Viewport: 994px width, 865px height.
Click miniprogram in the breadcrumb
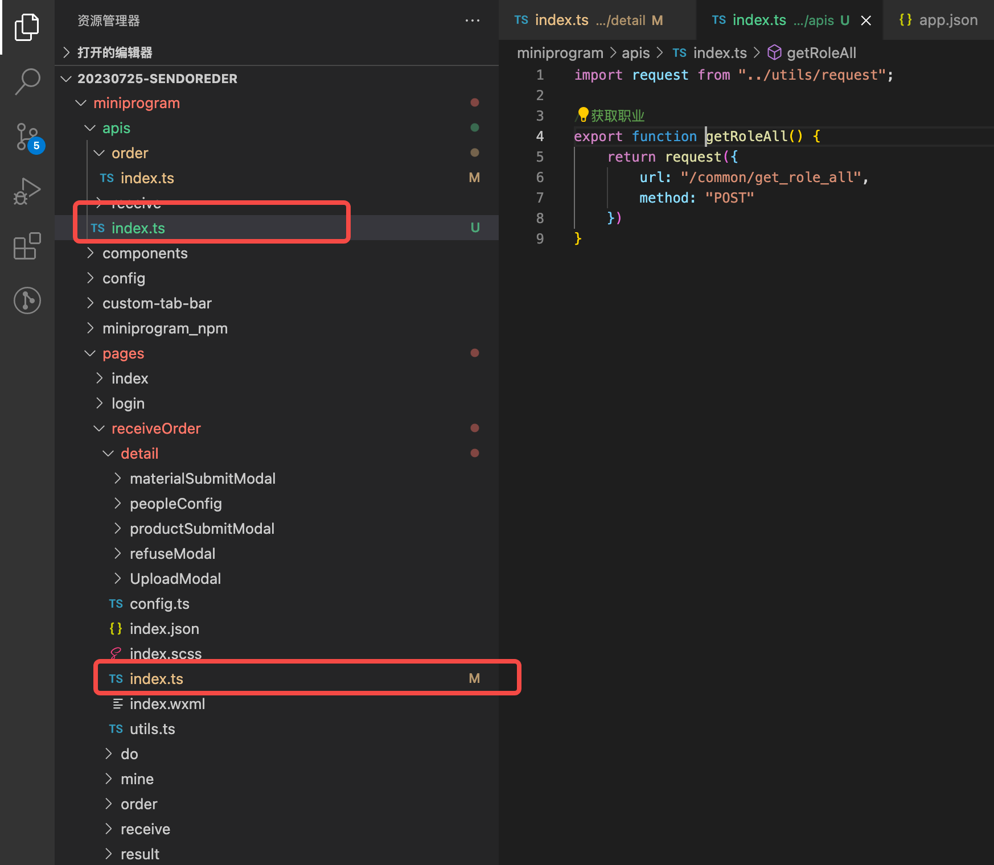pyautogui.click(x=560, y=53)
